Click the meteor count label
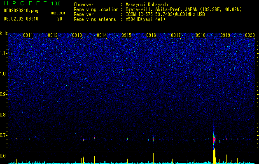 pos(58,13)
